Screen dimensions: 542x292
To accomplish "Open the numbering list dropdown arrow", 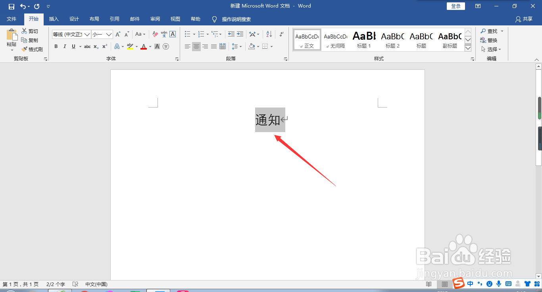I will click(208, 35).
